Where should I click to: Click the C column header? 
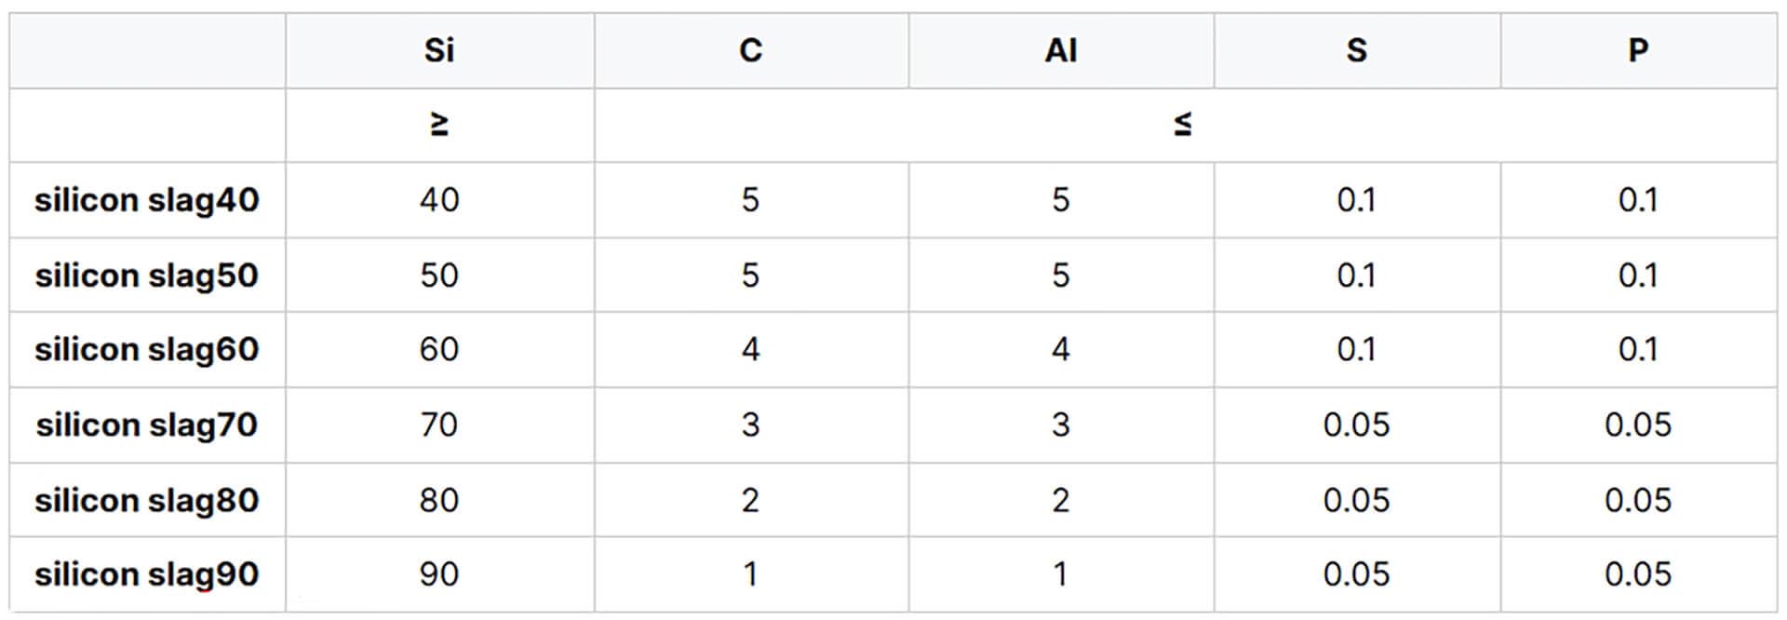750,50
